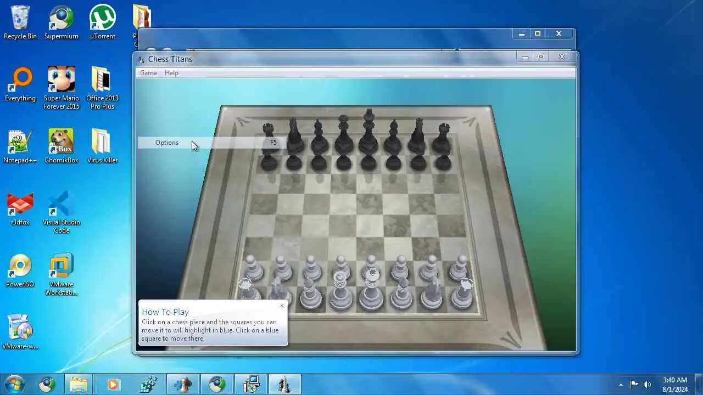Minimize the Chess Titans window
Image resolution: width=703 pixels, height=395 pixels.
[x=525, y=57]
